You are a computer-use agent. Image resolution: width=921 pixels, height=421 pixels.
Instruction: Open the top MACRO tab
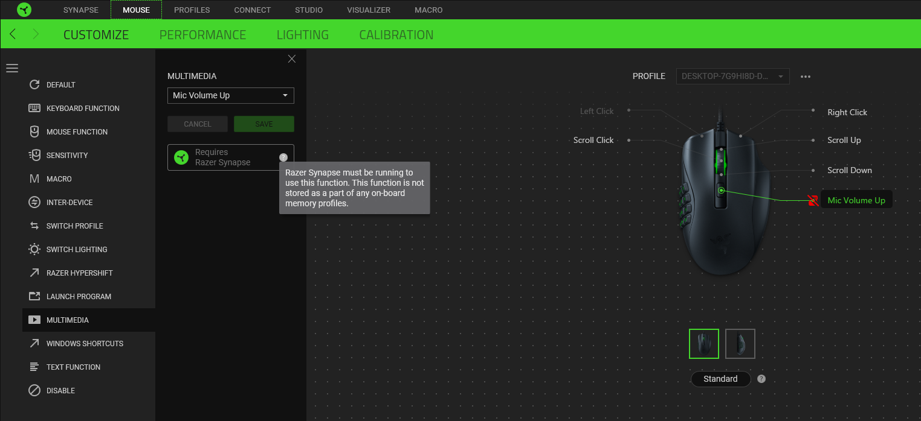(x=428, y=10)
